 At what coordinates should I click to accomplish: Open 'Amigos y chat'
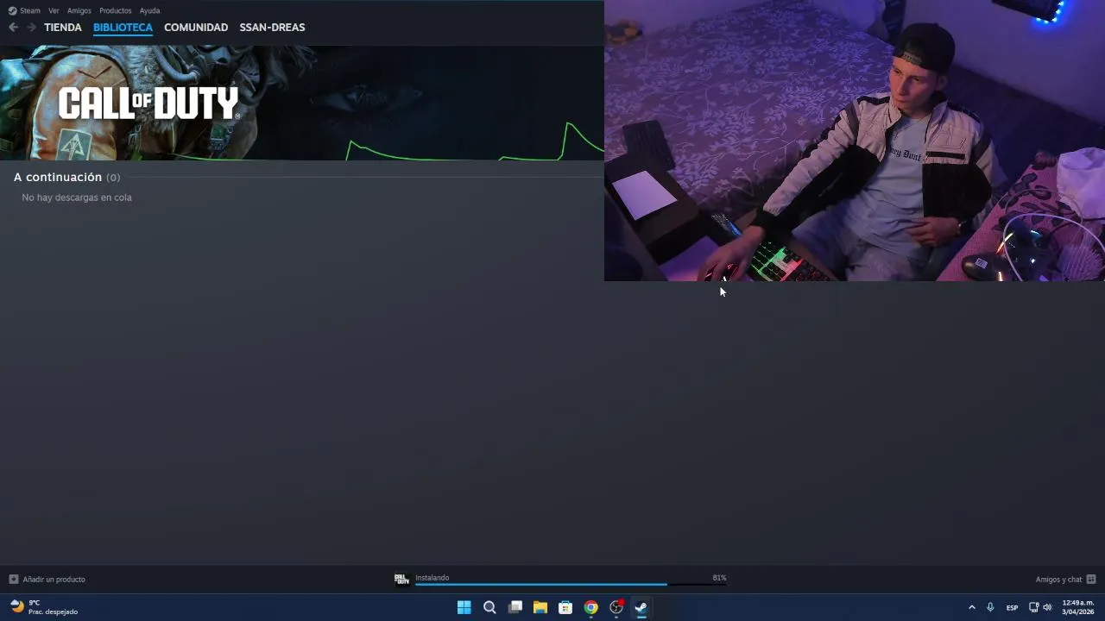(1058, 580)
